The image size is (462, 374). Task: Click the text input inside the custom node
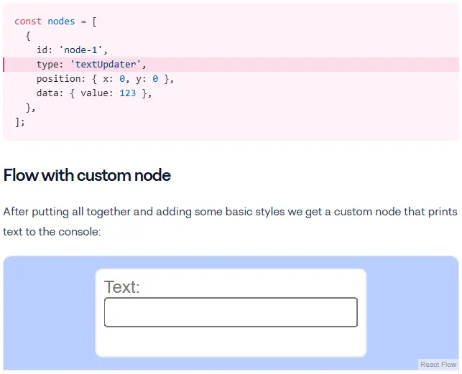point(231,312)
